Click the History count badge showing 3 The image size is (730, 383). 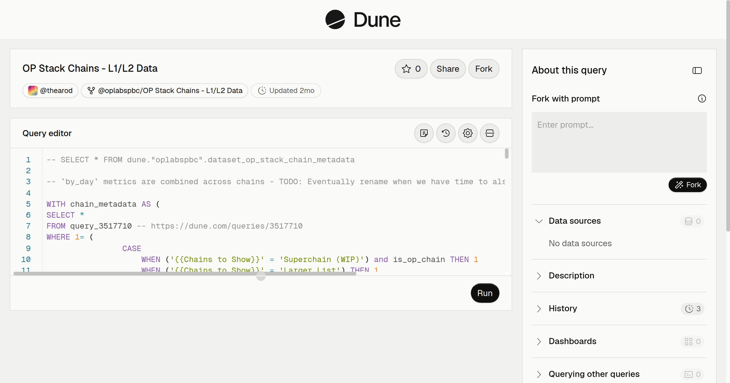pyautogui.click(x=693, y=309)
